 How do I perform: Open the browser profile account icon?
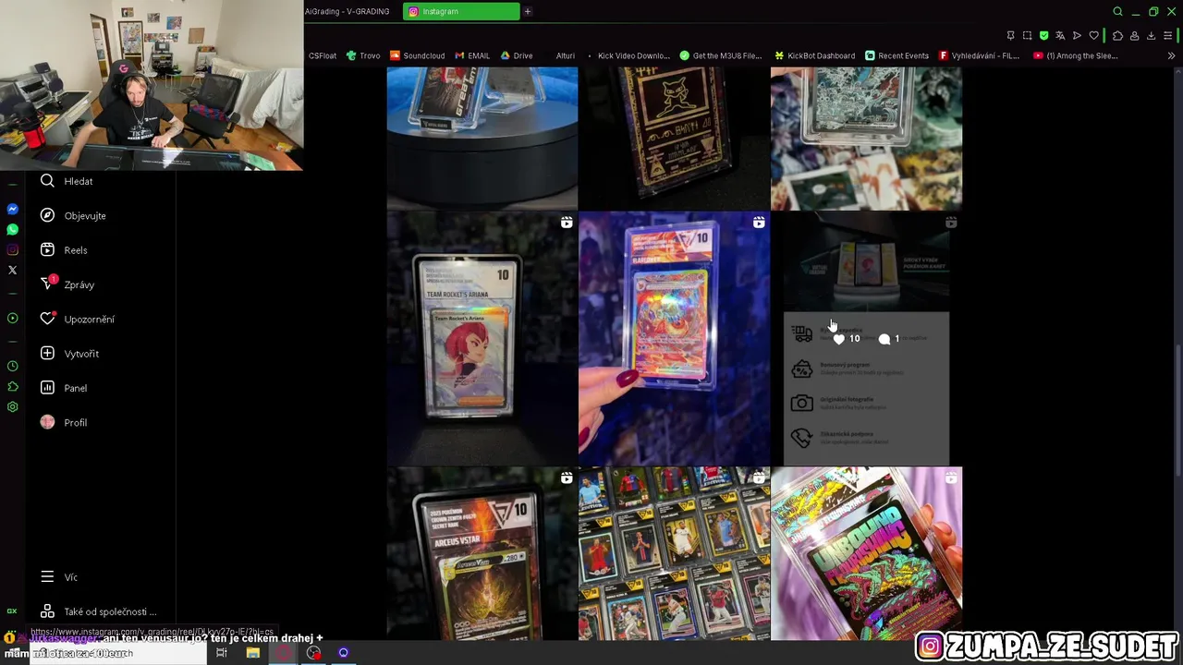point(1135,35)
